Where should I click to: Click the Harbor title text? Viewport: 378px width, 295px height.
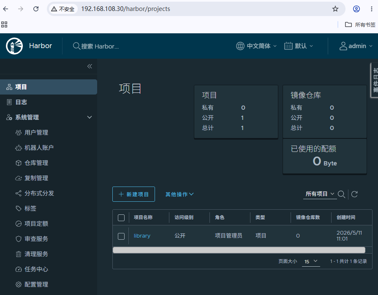[x=41, y=46]
